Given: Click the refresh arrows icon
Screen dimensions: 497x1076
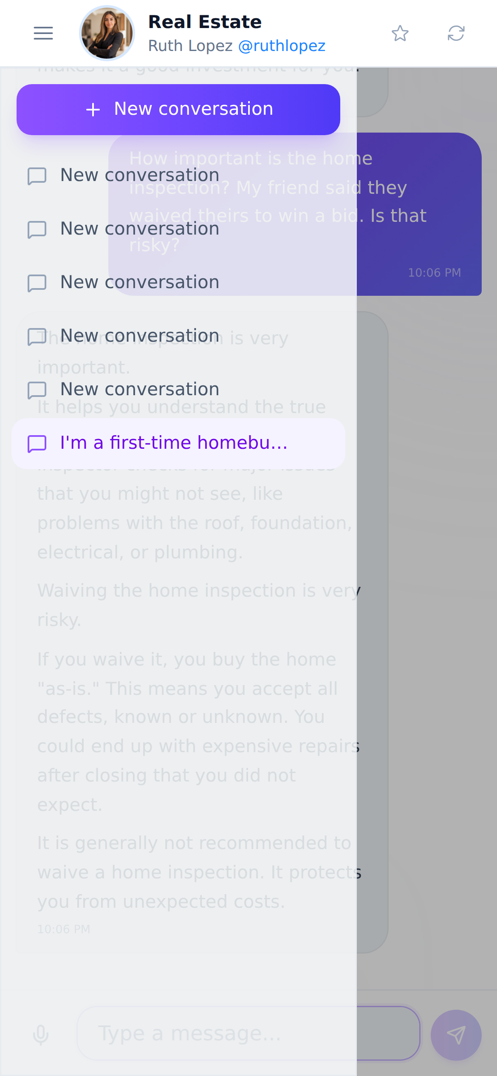Looking at the screenshot, I should click(x=456, y=33).
